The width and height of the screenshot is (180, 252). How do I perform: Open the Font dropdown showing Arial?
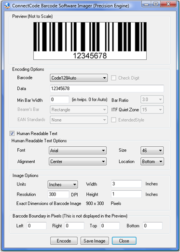[78, 151]
